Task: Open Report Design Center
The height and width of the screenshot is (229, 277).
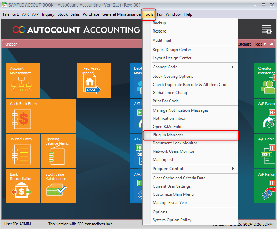Action: pos(172,50)
